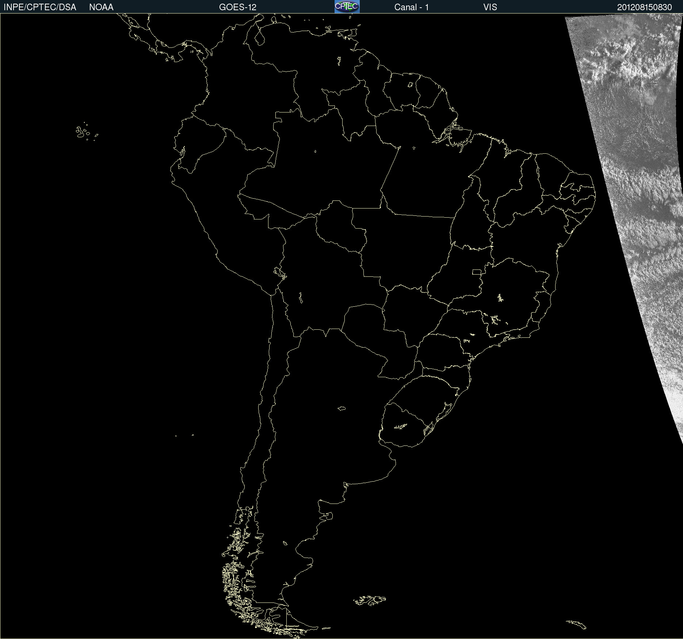Click the GOES-12 satellite label
Viewport: 683px width, 639px height.
(x=238, y=7)
